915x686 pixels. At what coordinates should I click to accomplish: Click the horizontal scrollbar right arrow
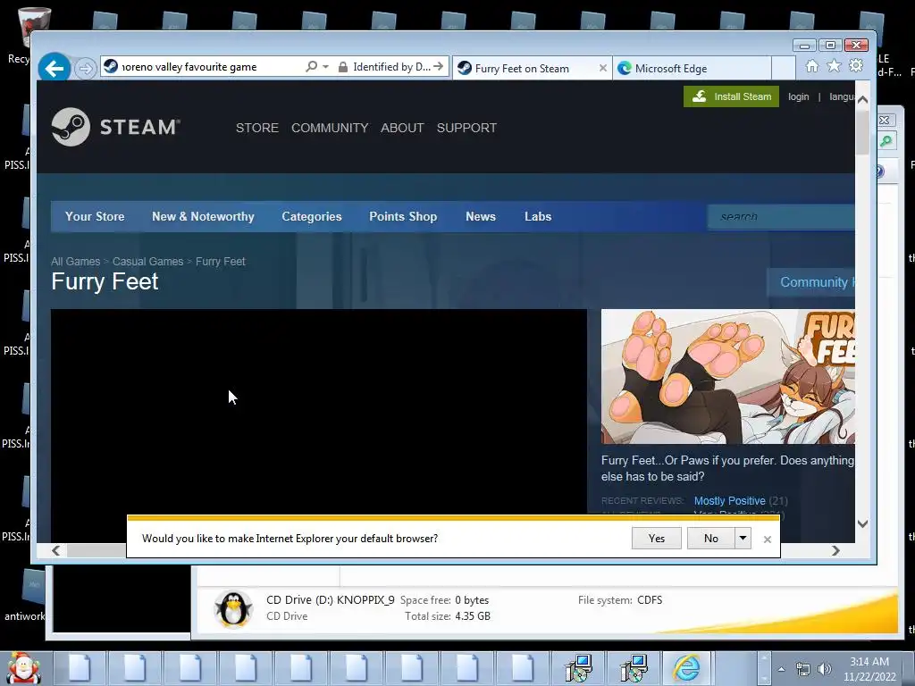[x=835, y=550]
